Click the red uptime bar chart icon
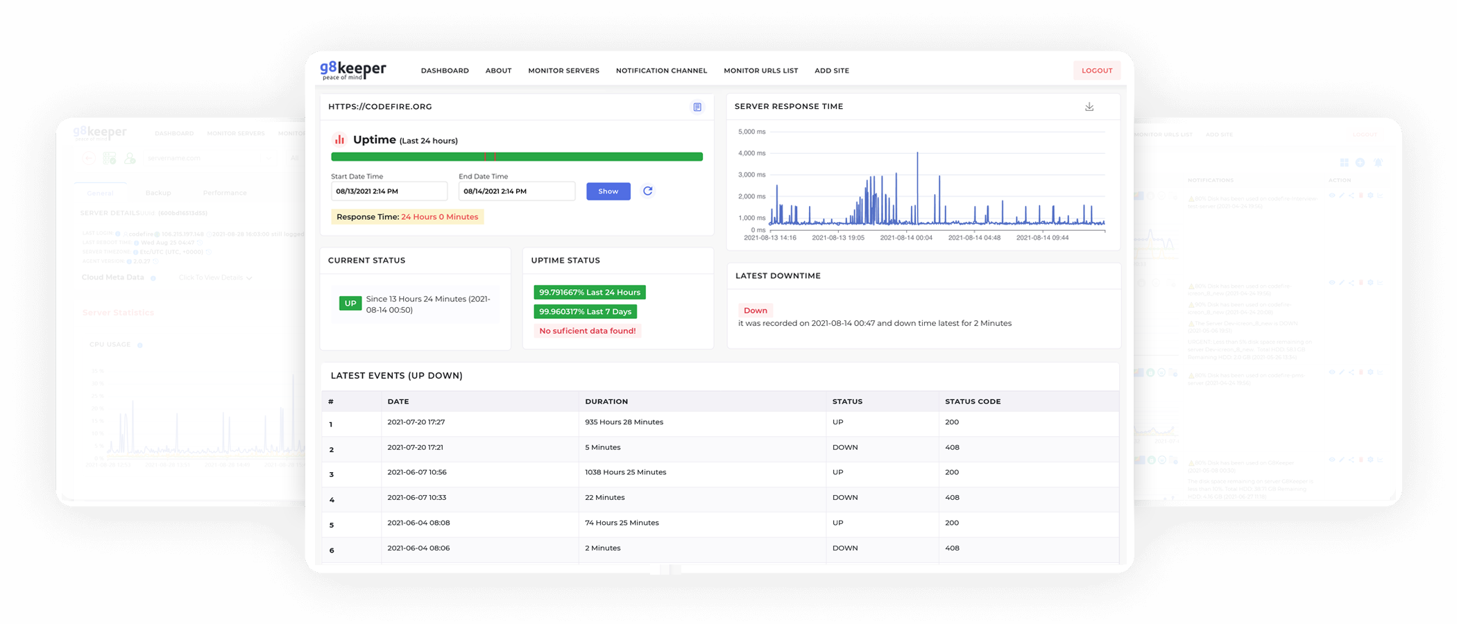The height and width of the screenshot is (624, 1457). point(339,139)
